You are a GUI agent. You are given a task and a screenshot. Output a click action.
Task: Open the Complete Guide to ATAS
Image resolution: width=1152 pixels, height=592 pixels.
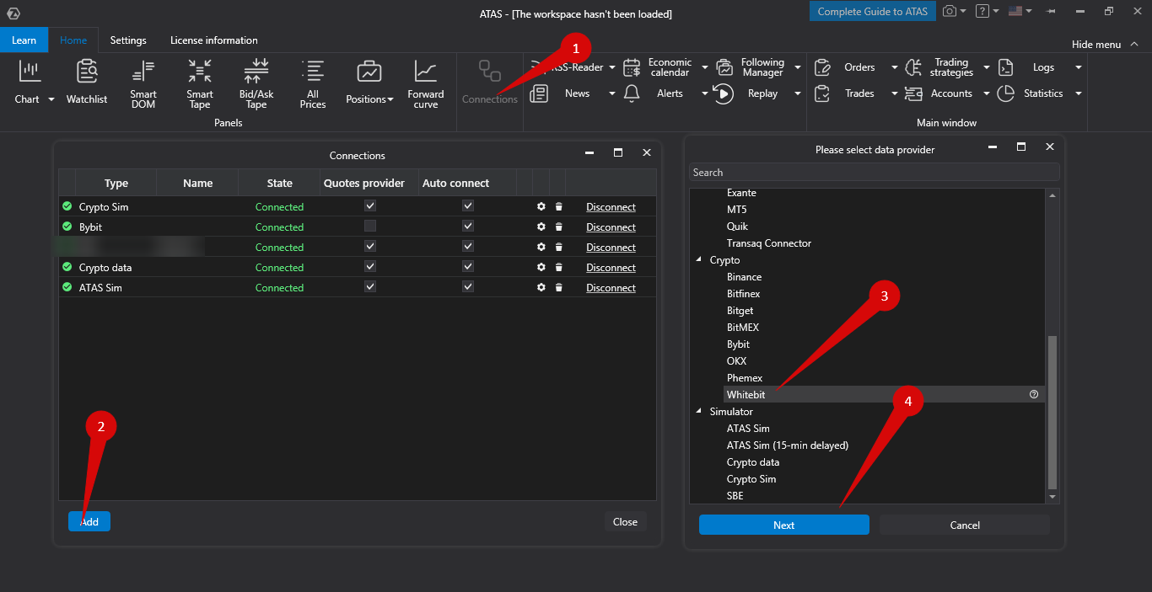tap(873, 11)
